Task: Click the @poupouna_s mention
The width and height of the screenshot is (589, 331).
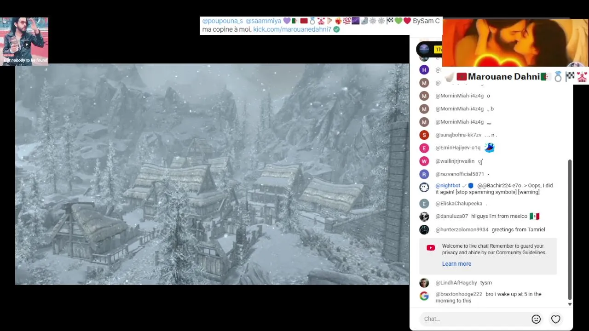Action: (x=222, y=21)
